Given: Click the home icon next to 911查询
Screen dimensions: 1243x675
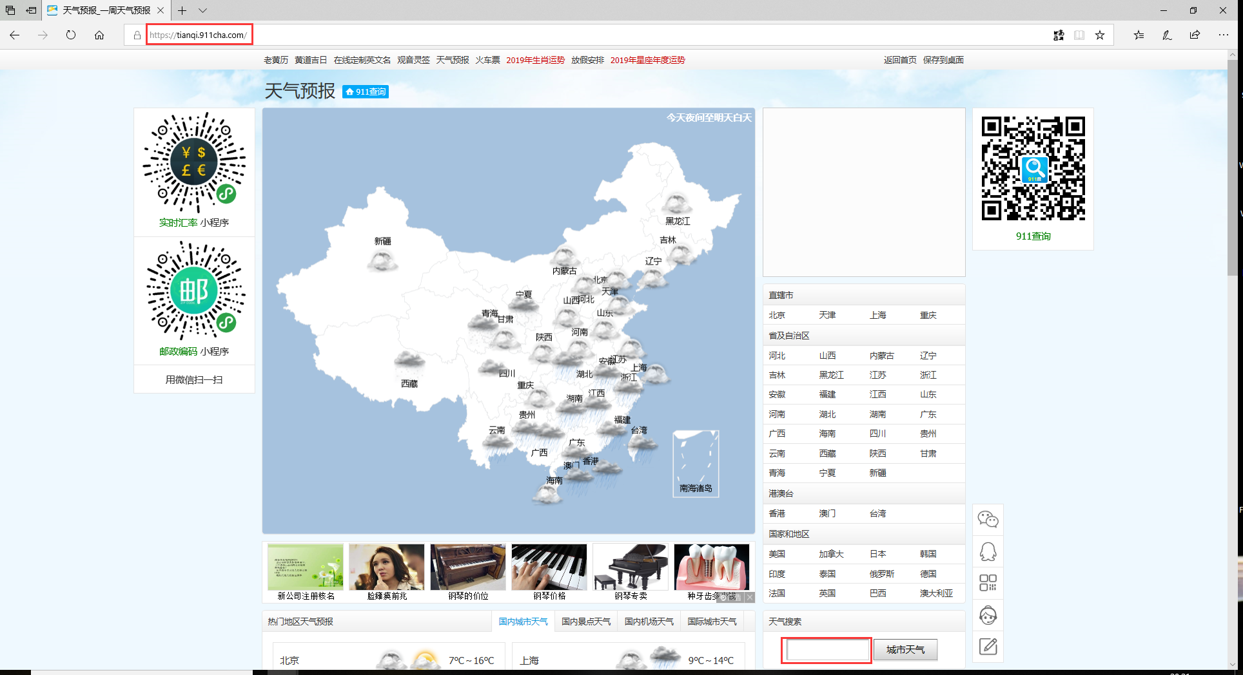Looking at the screenshot, I should (x=348, y=91).
